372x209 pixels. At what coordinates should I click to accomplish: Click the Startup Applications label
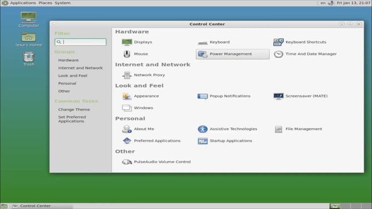231,141
